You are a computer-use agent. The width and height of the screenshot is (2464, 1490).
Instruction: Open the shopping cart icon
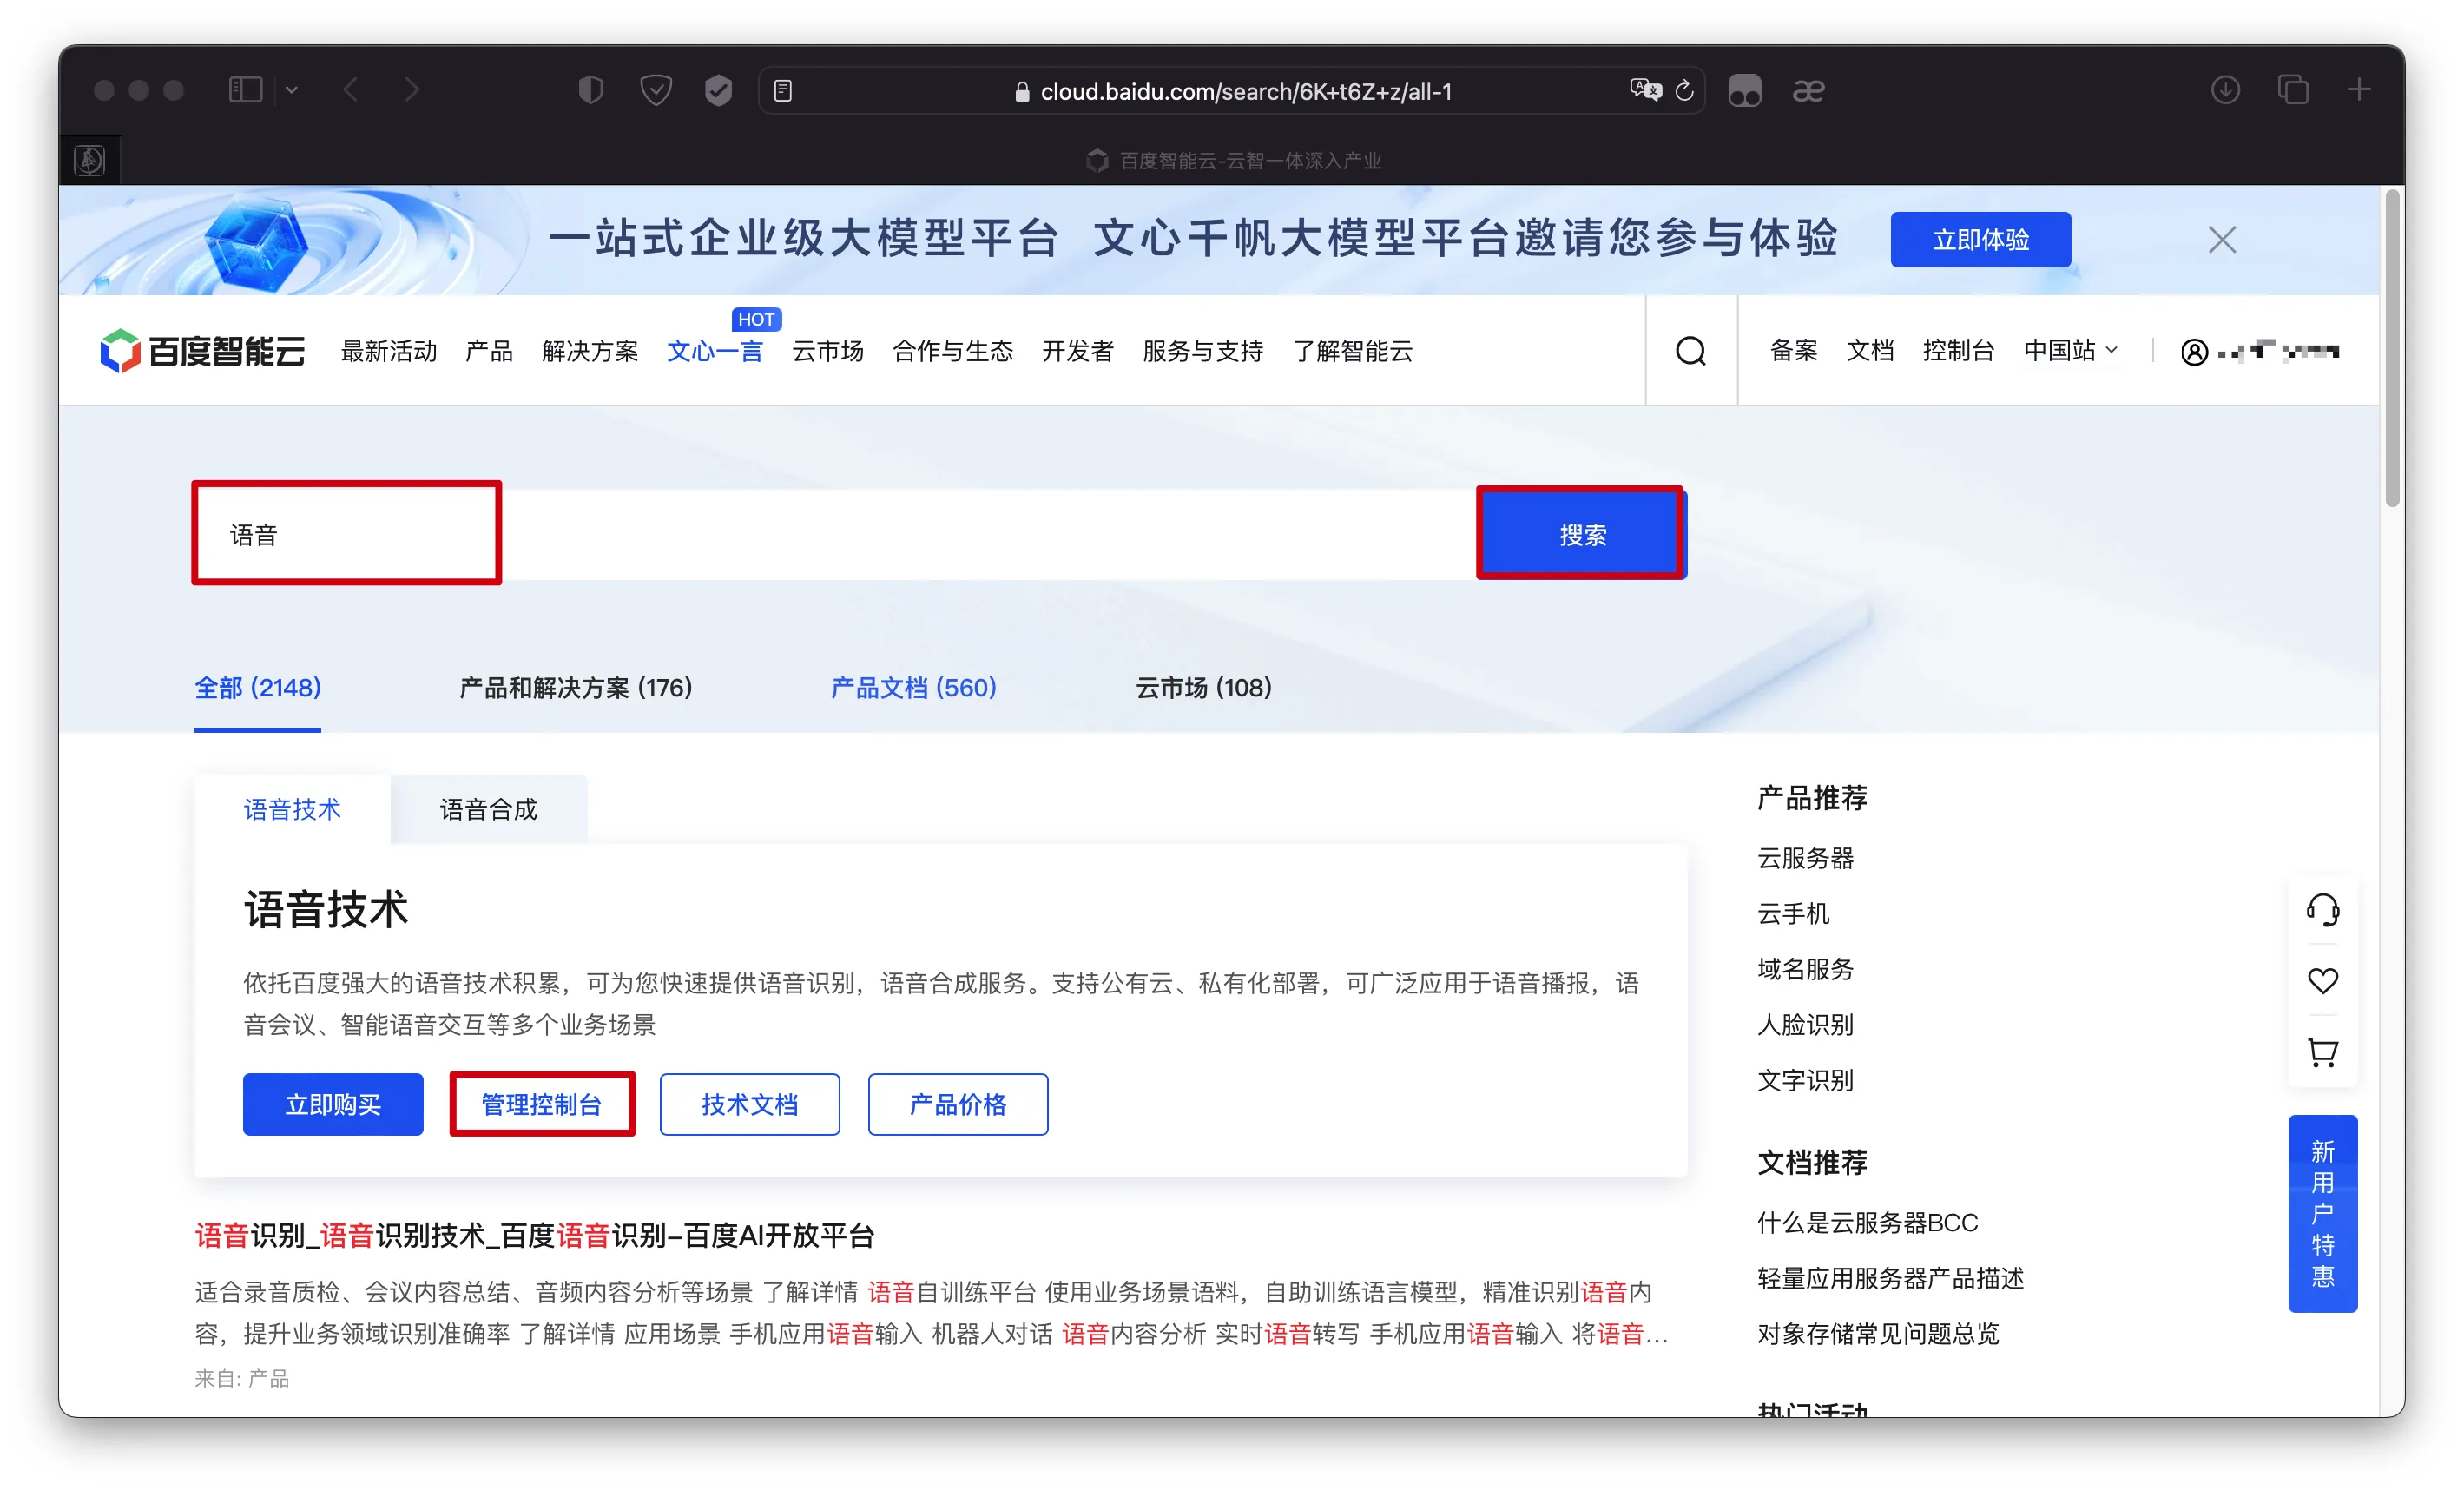(x=2322, y=1052)
